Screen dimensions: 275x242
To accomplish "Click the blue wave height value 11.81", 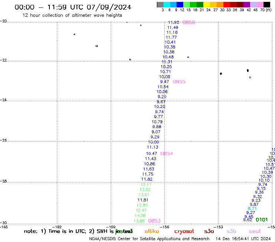I will pyautogui.click(x=143, y=200).
